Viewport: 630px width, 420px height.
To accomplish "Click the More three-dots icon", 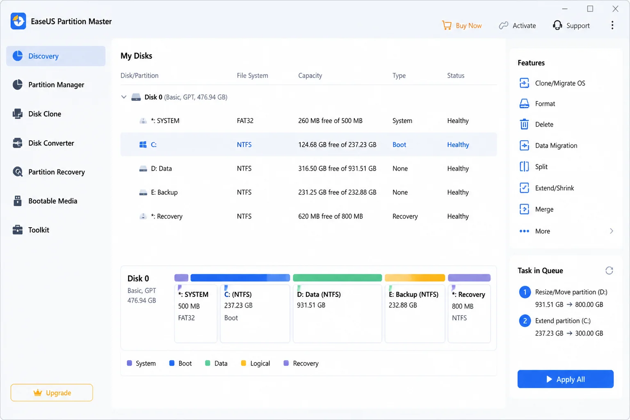I will [524, 231].
